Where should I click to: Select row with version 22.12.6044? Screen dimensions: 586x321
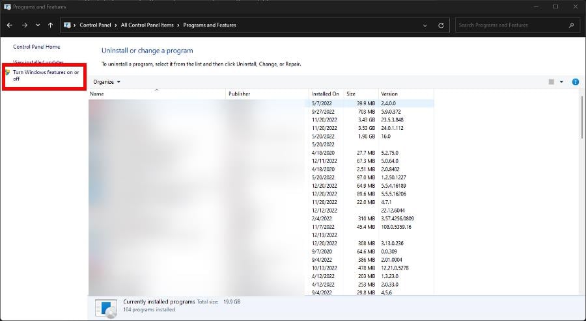click(x=261, y=211)
